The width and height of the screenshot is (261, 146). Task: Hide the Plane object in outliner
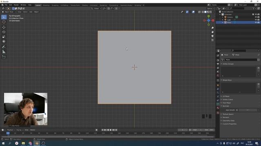256,22
